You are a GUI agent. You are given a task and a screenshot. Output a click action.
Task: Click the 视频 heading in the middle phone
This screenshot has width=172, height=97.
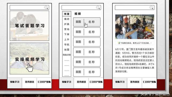(78, 14)
